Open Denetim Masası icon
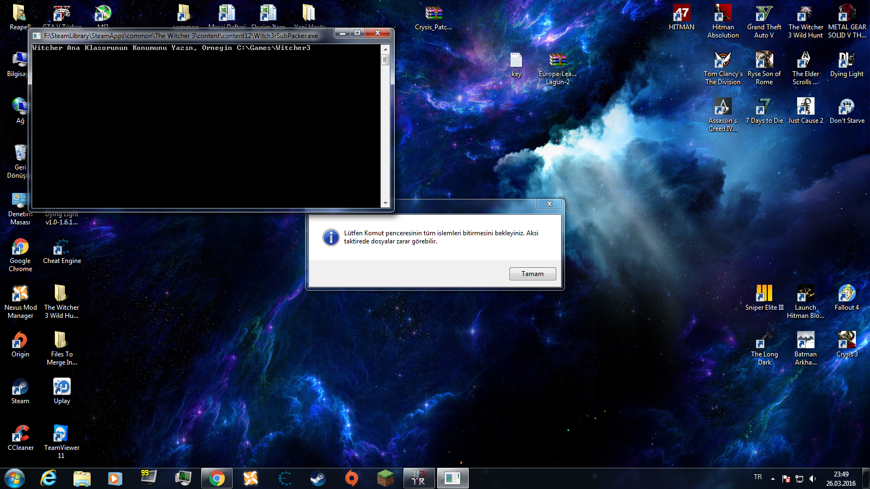Image resolution: width=870 pixels, height=489 pixels. [x=19, y=208]
